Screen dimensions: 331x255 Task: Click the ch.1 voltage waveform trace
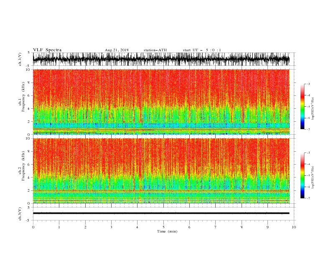click(x=161, y=59)
